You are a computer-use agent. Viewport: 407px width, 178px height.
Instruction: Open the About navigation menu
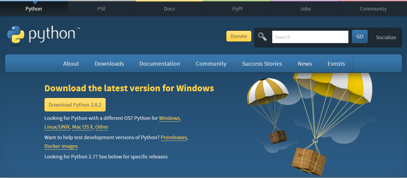(71, 64)
